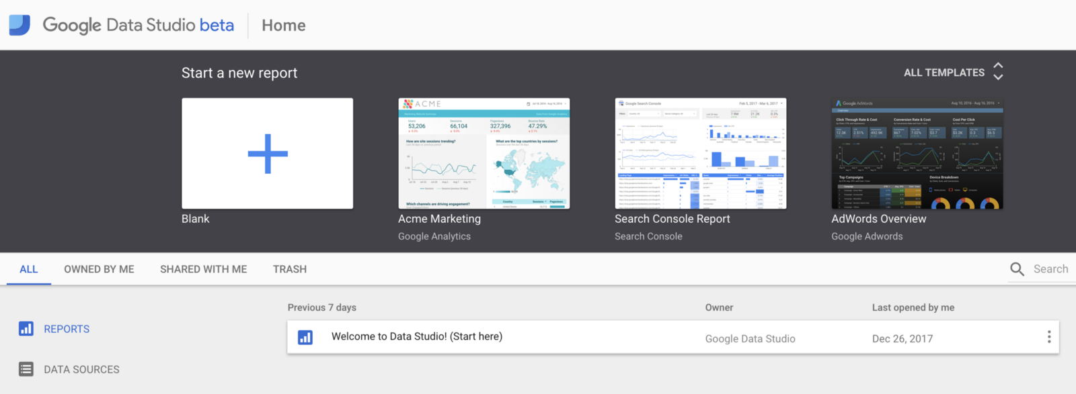
Task: Click the Acme Marketing template title
Action: point(439,219)
